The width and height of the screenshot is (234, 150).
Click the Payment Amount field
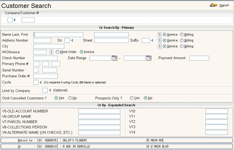[x=199, y=58]
